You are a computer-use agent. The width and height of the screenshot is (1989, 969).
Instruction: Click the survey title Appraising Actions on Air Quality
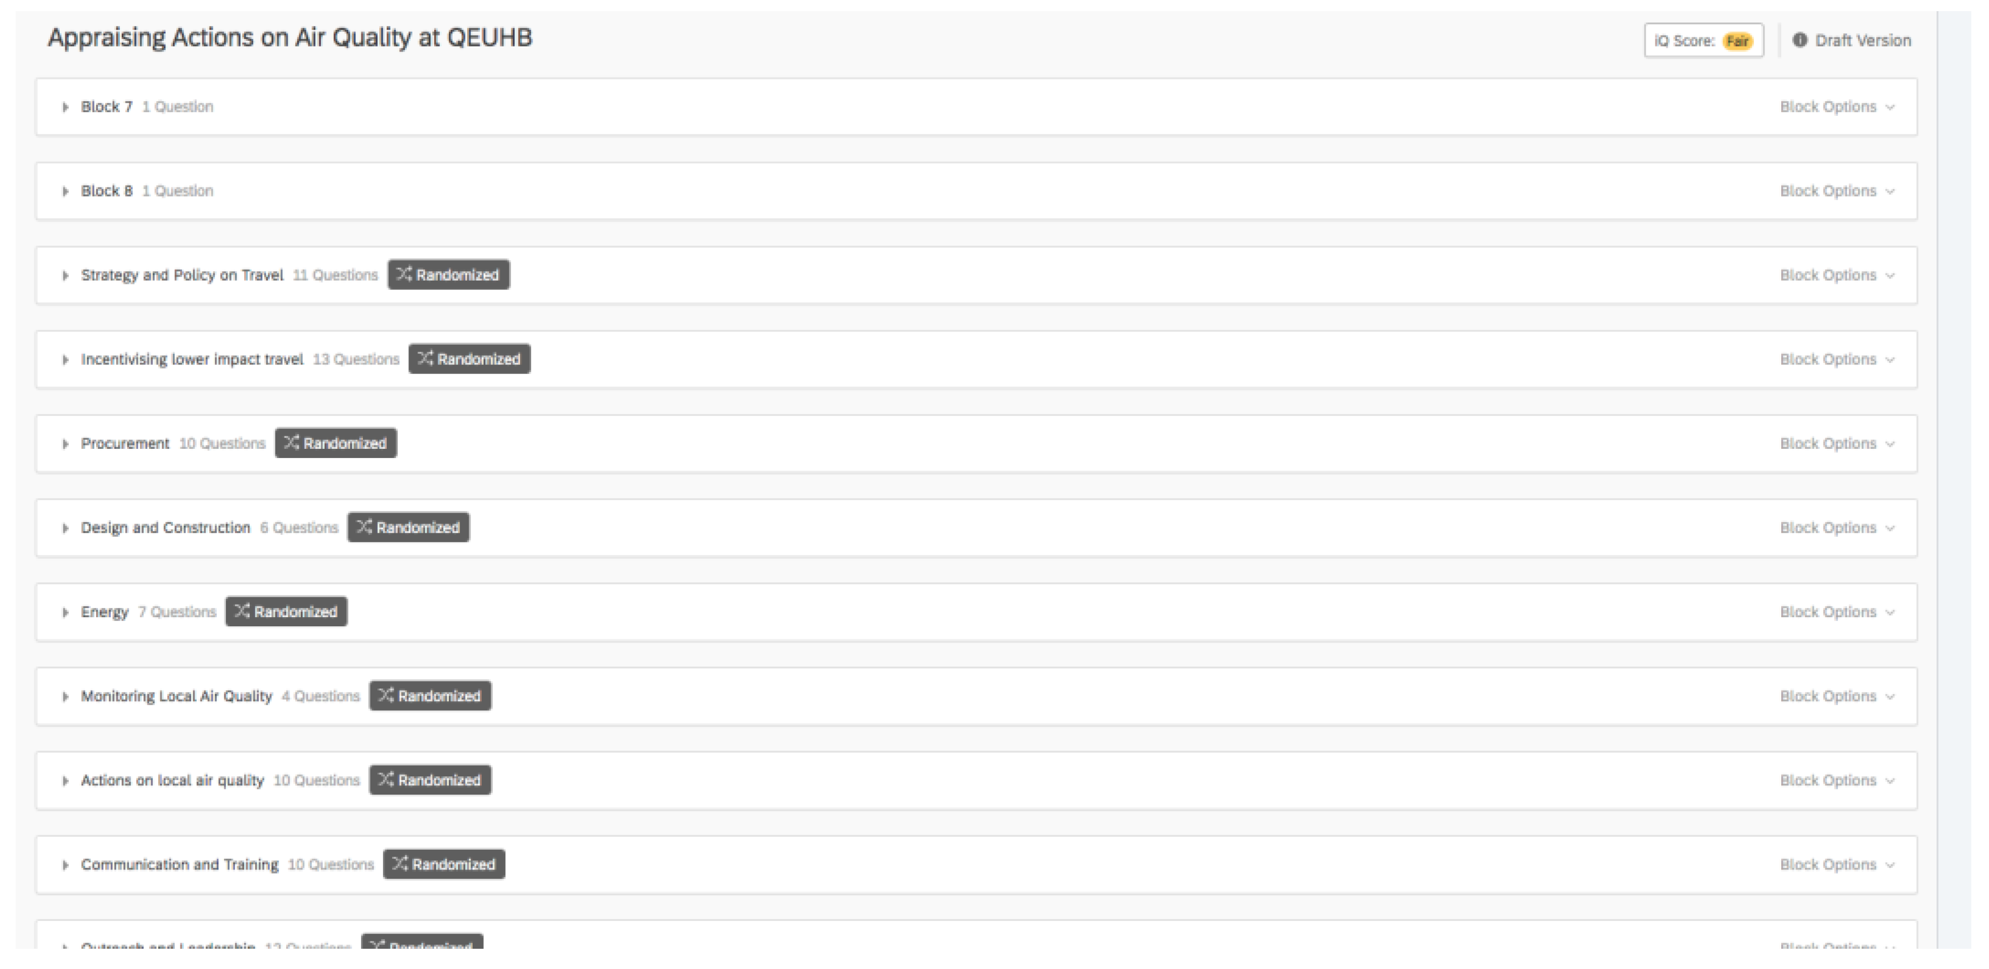click(x=290, y=38)
